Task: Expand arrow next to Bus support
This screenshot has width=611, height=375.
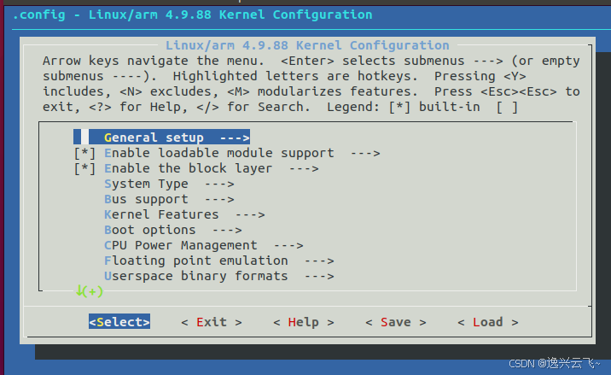Action: pyautogui.click(x=219, y=199)
